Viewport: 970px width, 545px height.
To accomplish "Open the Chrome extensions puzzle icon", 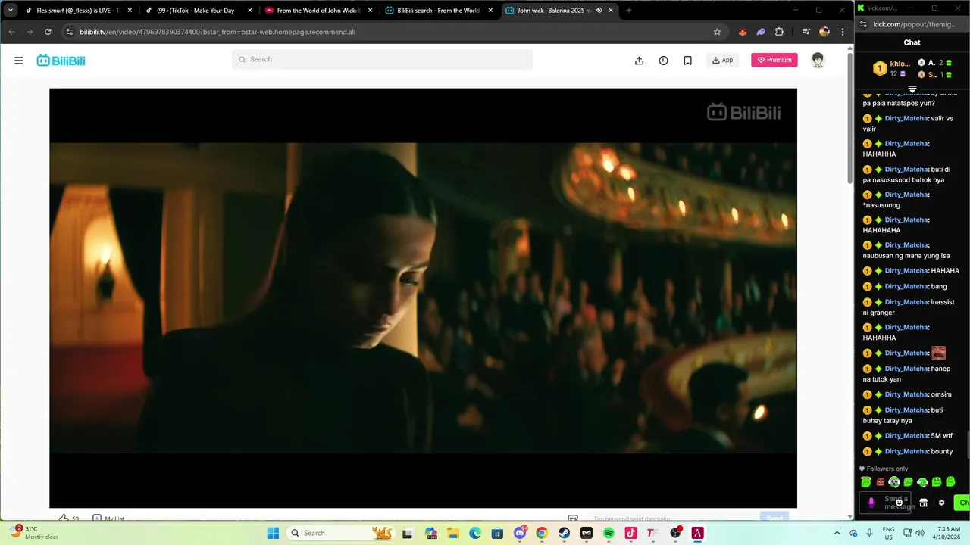I will pos(779,32).
